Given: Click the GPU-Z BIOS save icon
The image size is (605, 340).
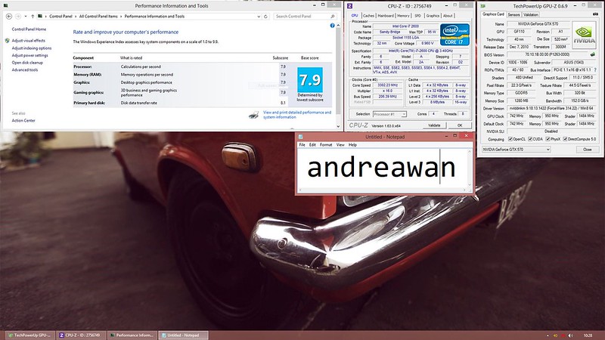Looking at the screenshot, I should point(593,54).
